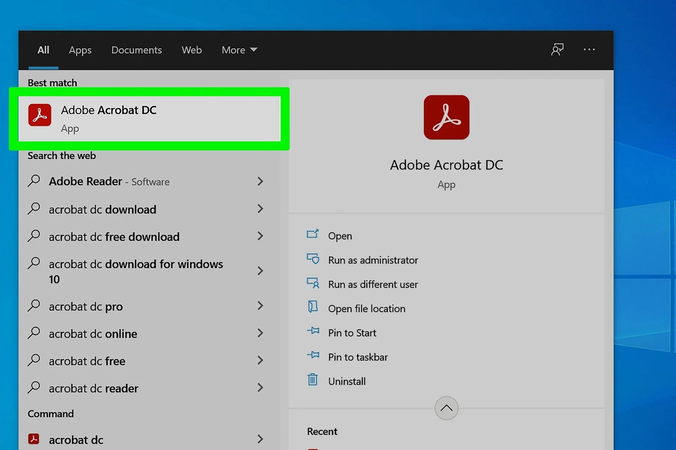The height and width of the screenshot is (450, 676).
Task: Choose Open for Adobe Acrobat DC
Action: click(340, 236)
